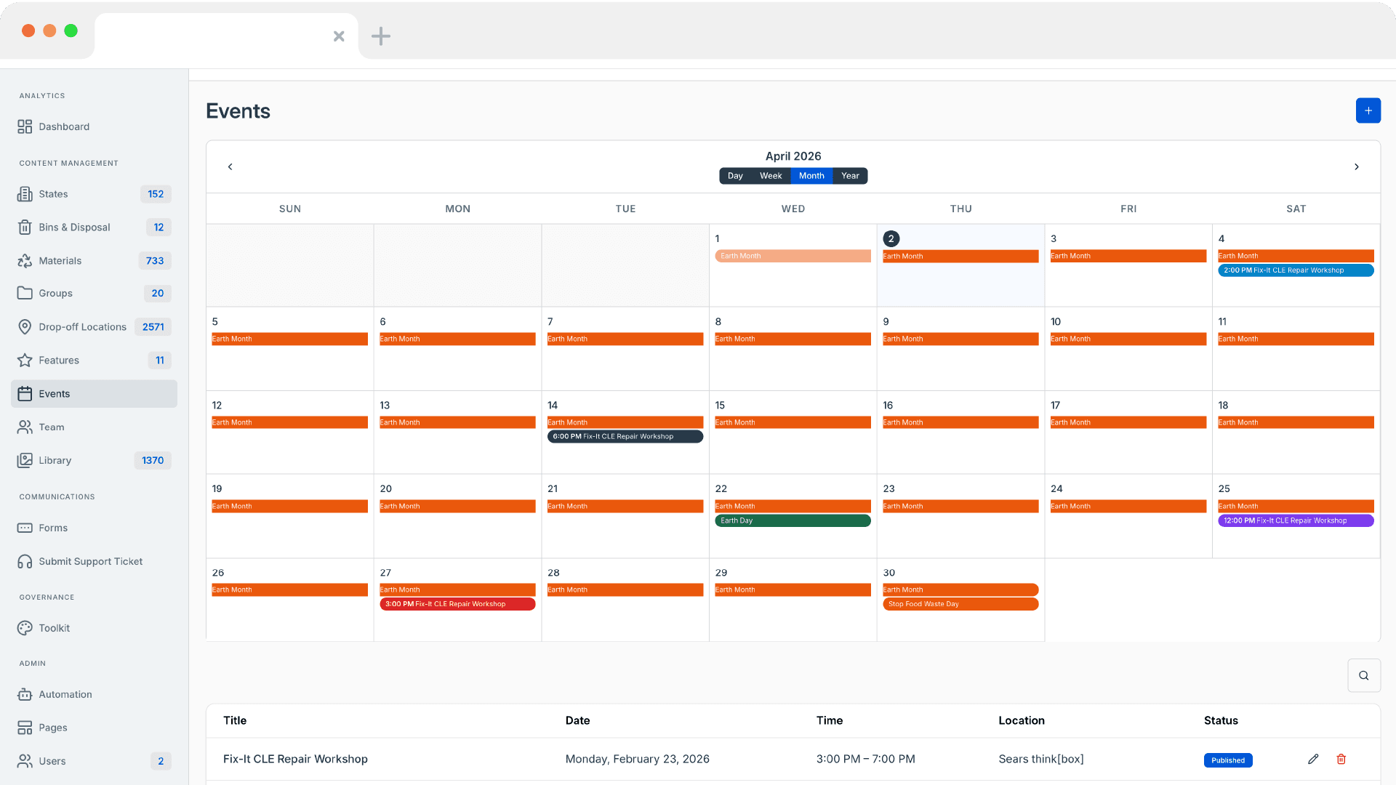Open the Stop Food Waste Day event
The height and width of the screenshot is (785, 1396).
(960, 604)
